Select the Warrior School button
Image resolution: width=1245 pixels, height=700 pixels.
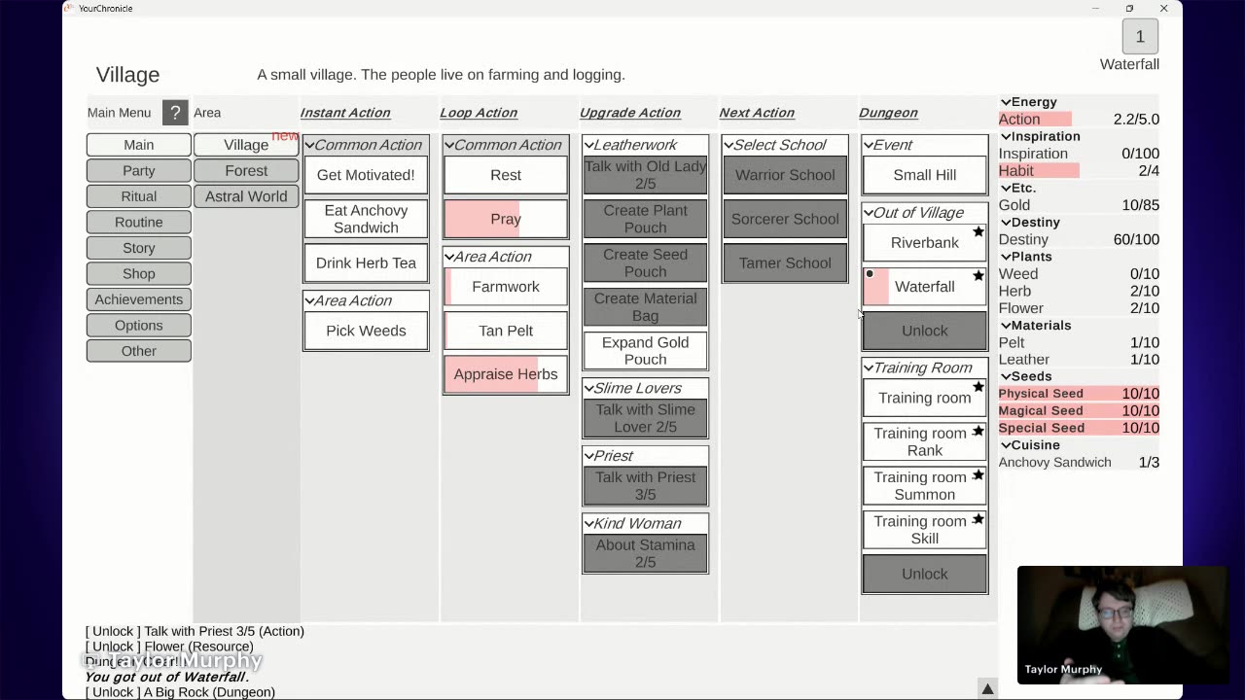785,175
